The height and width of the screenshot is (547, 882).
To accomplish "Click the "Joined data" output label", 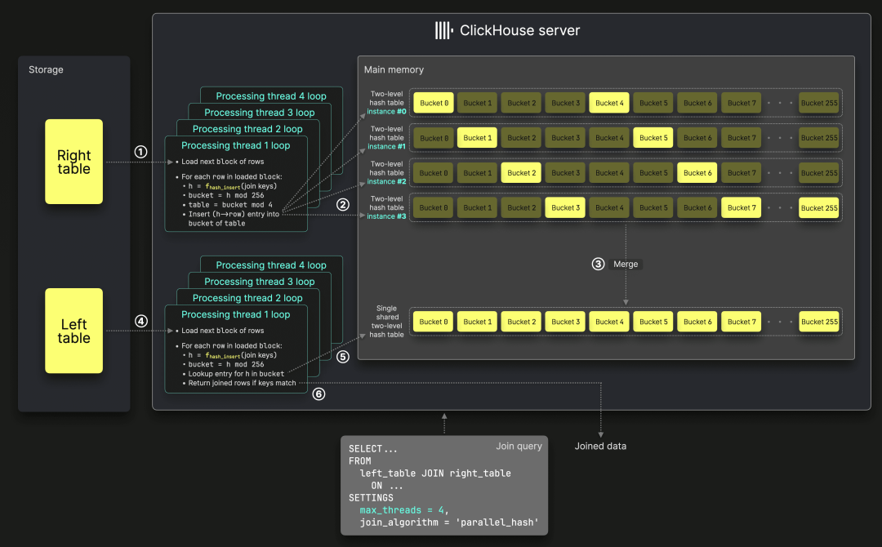I will tap(600, 447).
